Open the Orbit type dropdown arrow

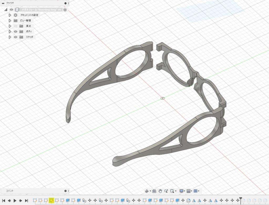(x=151, y=191)
